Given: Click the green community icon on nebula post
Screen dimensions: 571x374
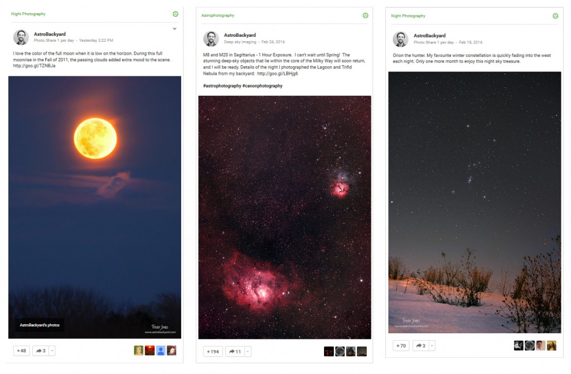Looking at the screenshot, I should (365, 15).
